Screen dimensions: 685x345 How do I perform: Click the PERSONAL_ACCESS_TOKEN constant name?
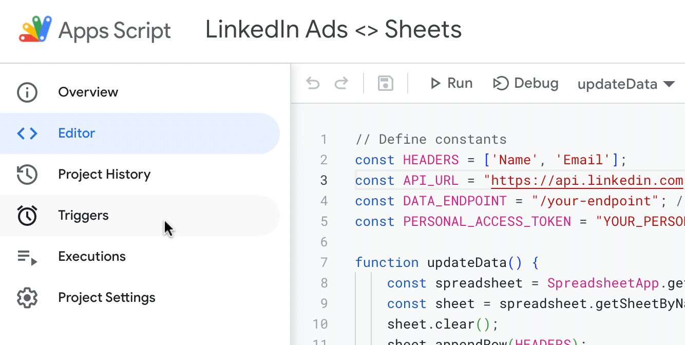(487, 222)
